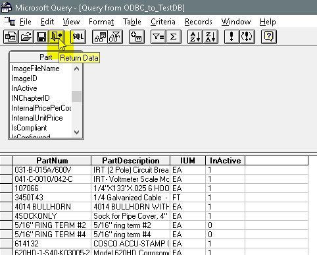Toggle Show/Hide Criteria funnel icon
Image resolution: width=317 pixels, height=255 pixels.
pyautogui.click(x=115, y=37)
